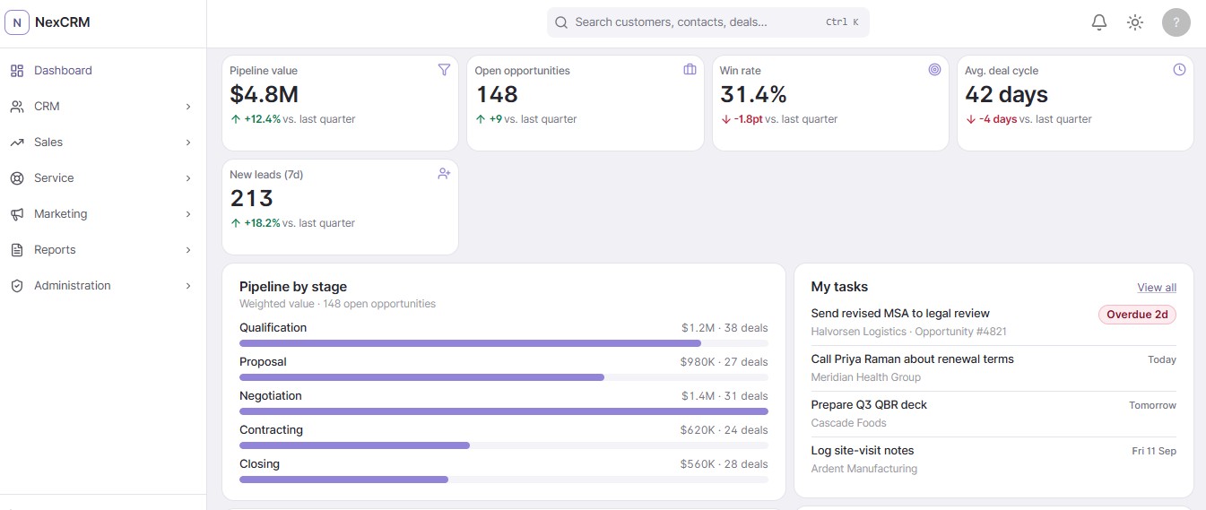Viewport: 1206px width, 510px height.
Task: Click the 42 days deal cycle figure
Action: (x=1006, y=94)
